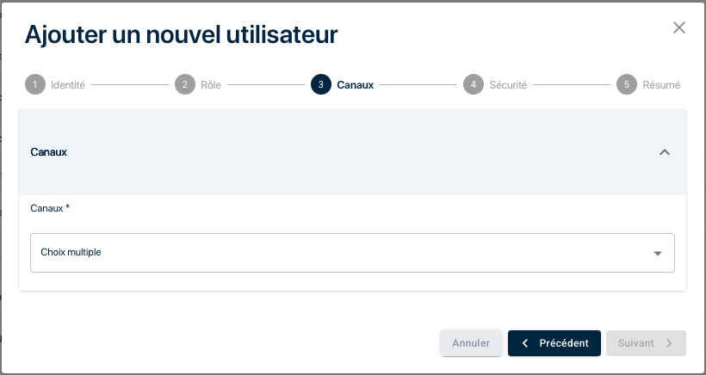Collapse the Canaux panel with the chevron
Viewport: 706px width, 375px height.
pyautogui.click(x=664, y=152)
